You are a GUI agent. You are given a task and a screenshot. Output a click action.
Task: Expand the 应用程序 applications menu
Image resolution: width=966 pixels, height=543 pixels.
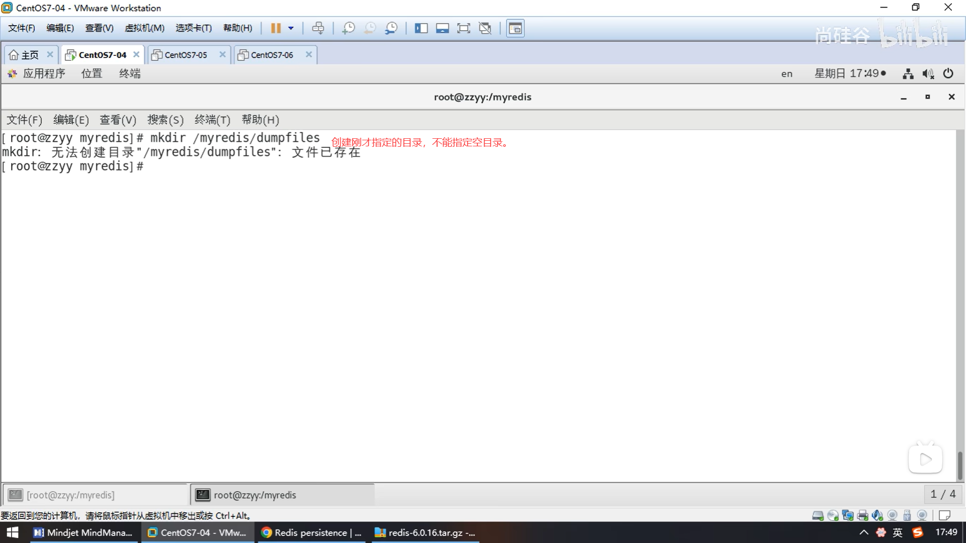(44, 74)
